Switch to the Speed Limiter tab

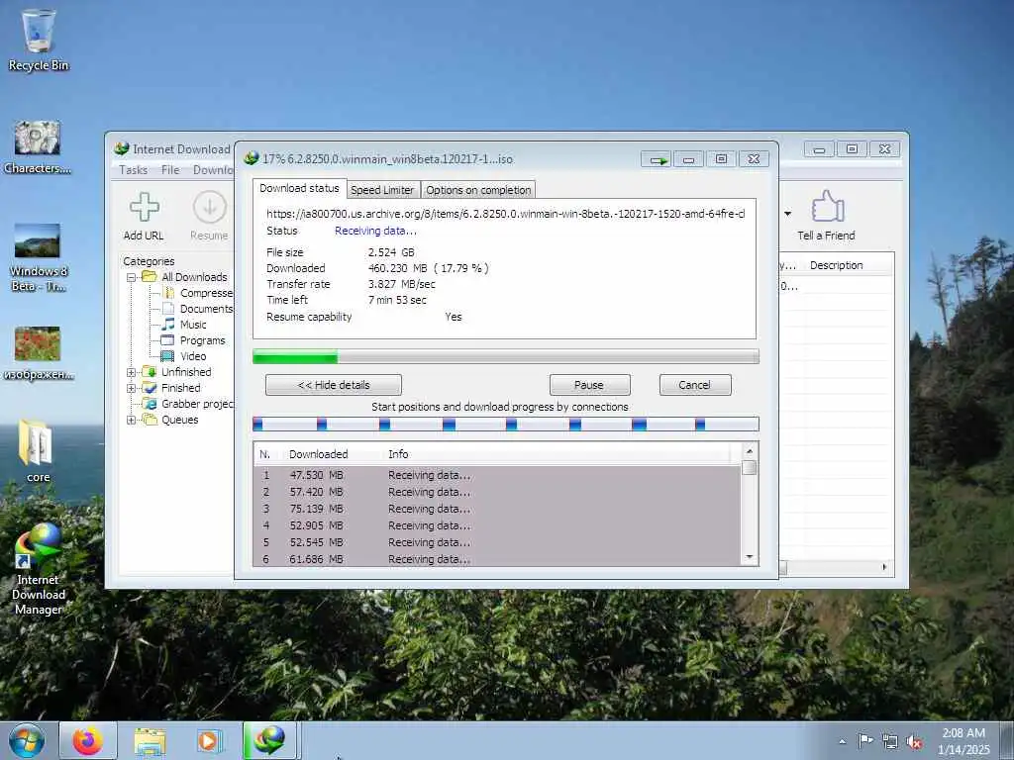click(x=382, y=190)
